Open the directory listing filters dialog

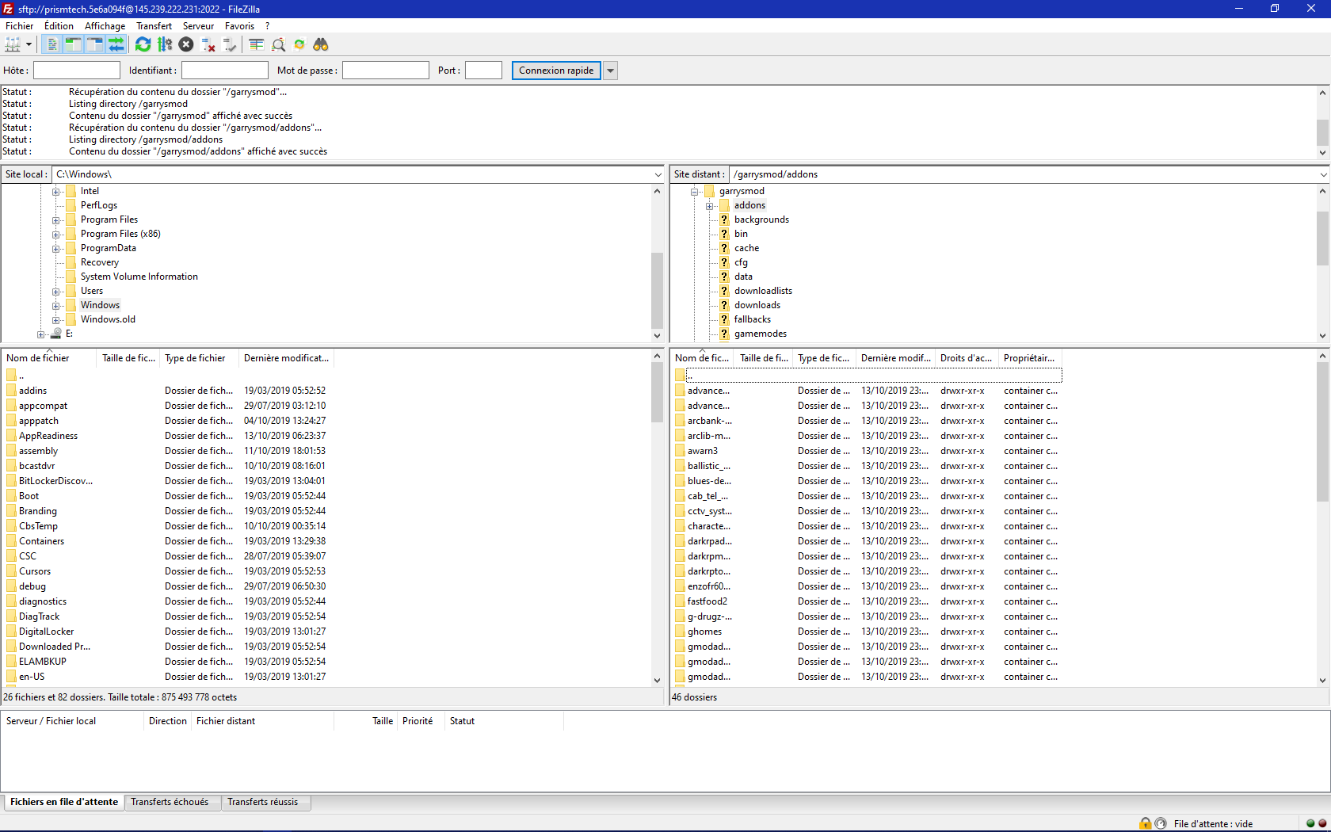pyautogui.click(x=256, y=44)
